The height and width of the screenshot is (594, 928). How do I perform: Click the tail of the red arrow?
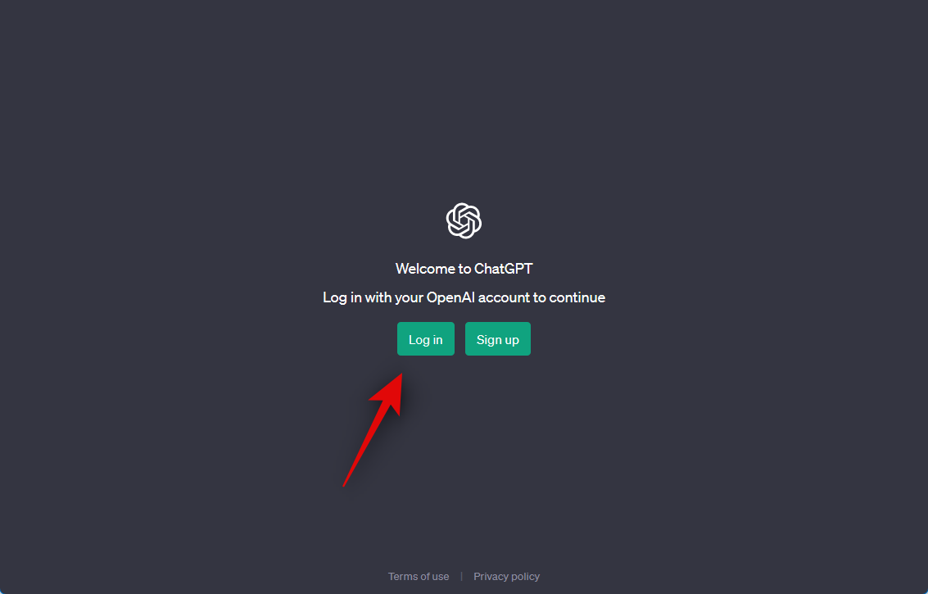coord(345,483)
